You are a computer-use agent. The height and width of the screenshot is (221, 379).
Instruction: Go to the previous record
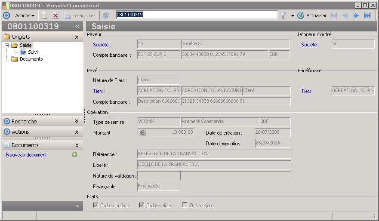pos(345,15)
